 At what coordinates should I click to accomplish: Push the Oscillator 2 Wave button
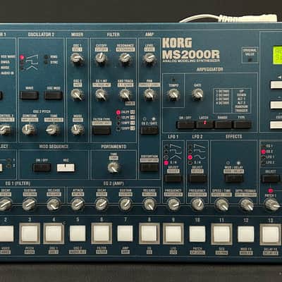click(30, 95)
